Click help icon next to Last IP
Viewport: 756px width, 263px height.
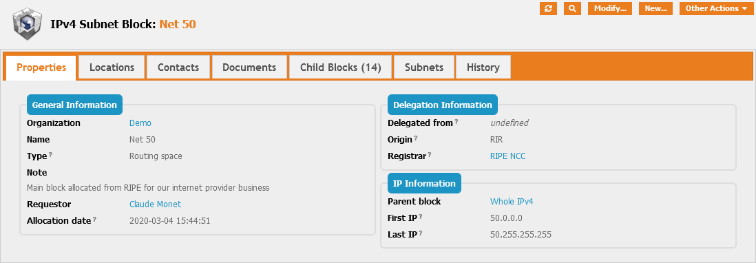click(x=421, y=233)
